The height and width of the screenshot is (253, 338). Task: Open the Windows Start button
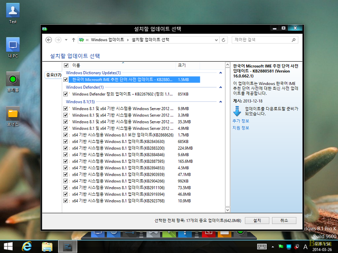[x=8, y=247]
